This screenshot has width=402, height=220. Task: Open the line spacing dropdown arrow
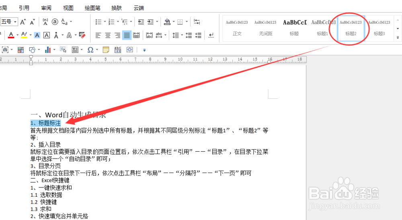click(x=182, y=35)
